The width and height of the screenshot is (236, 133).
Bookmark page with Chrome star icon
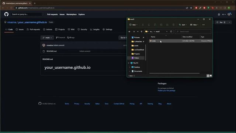coord(191,8)
